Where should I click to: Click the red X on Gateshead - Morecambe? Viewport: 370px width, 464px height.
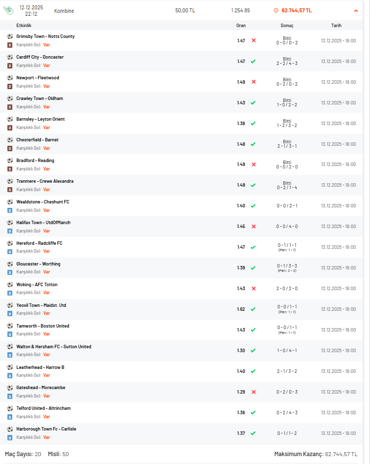point(254,392)
